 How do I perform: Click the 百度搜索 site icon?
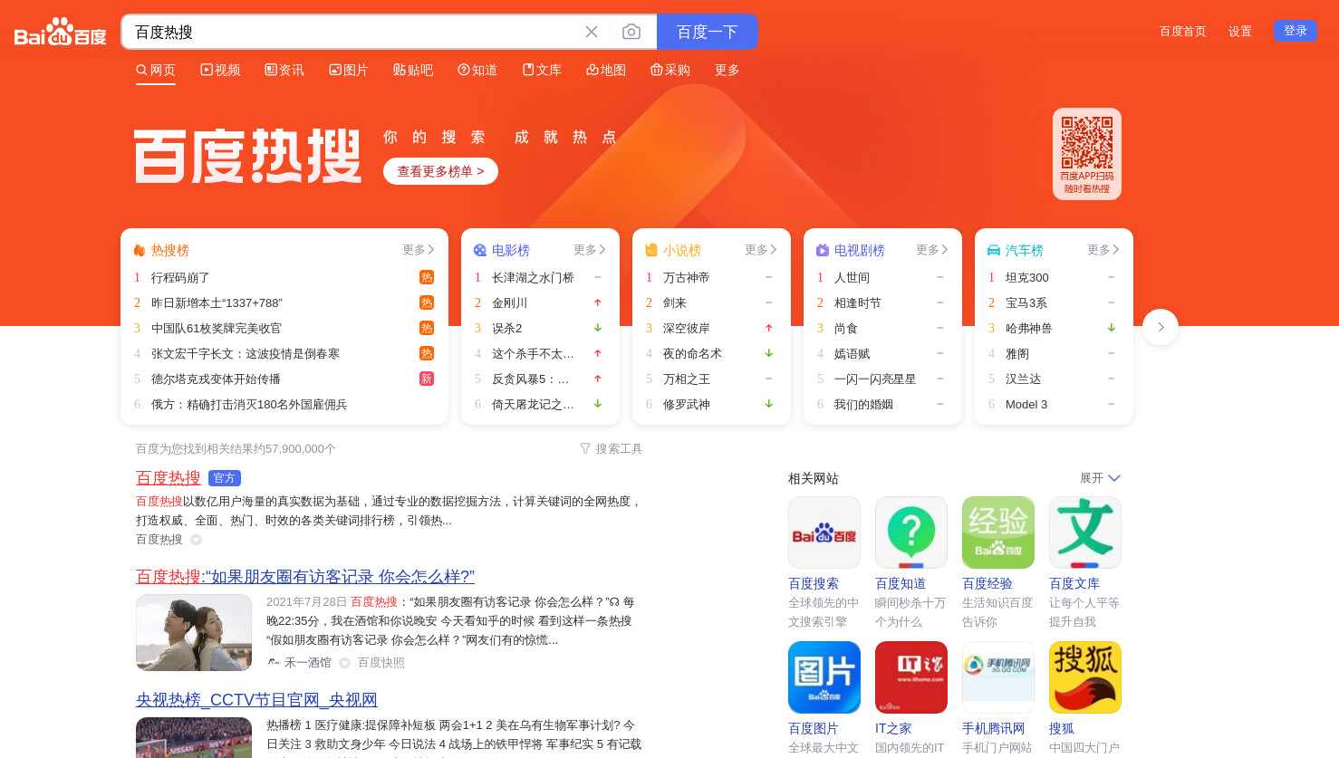(x=824, y=533)
